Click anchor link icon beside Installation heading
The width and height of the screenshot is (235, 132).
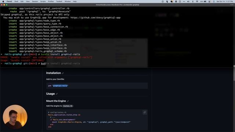(63, 73)
